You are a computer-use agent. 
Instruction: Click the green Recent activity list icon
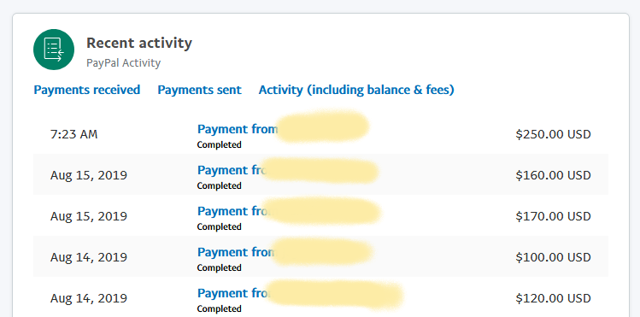pos(54,50)
